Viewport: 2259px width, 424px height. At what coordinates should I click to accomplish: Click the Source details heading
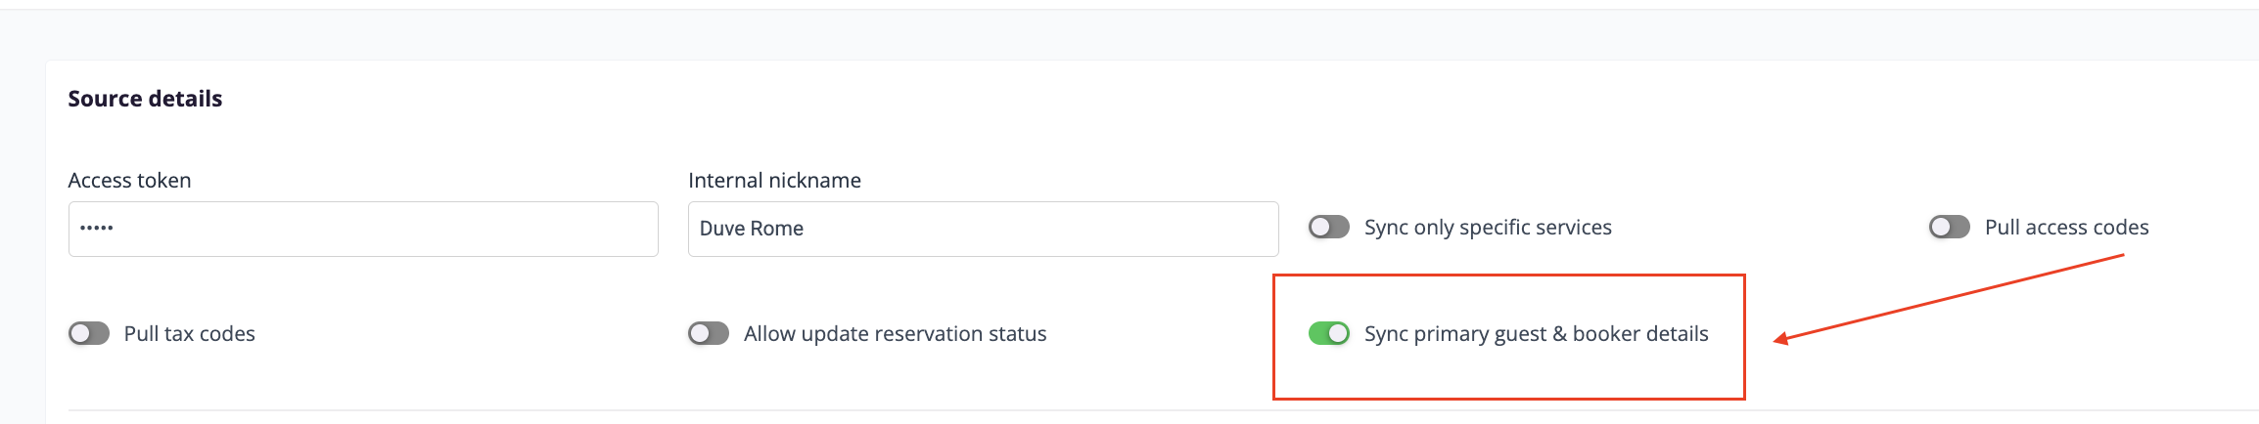(x=145, y=99)
